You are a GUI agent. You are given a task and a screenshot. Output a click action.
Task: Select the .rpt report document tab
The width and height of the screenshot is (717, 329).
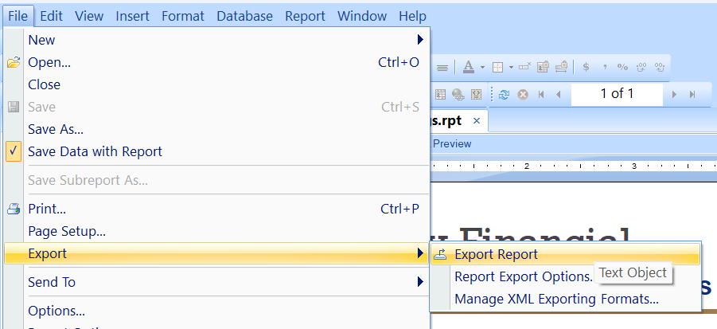point(446,121)
